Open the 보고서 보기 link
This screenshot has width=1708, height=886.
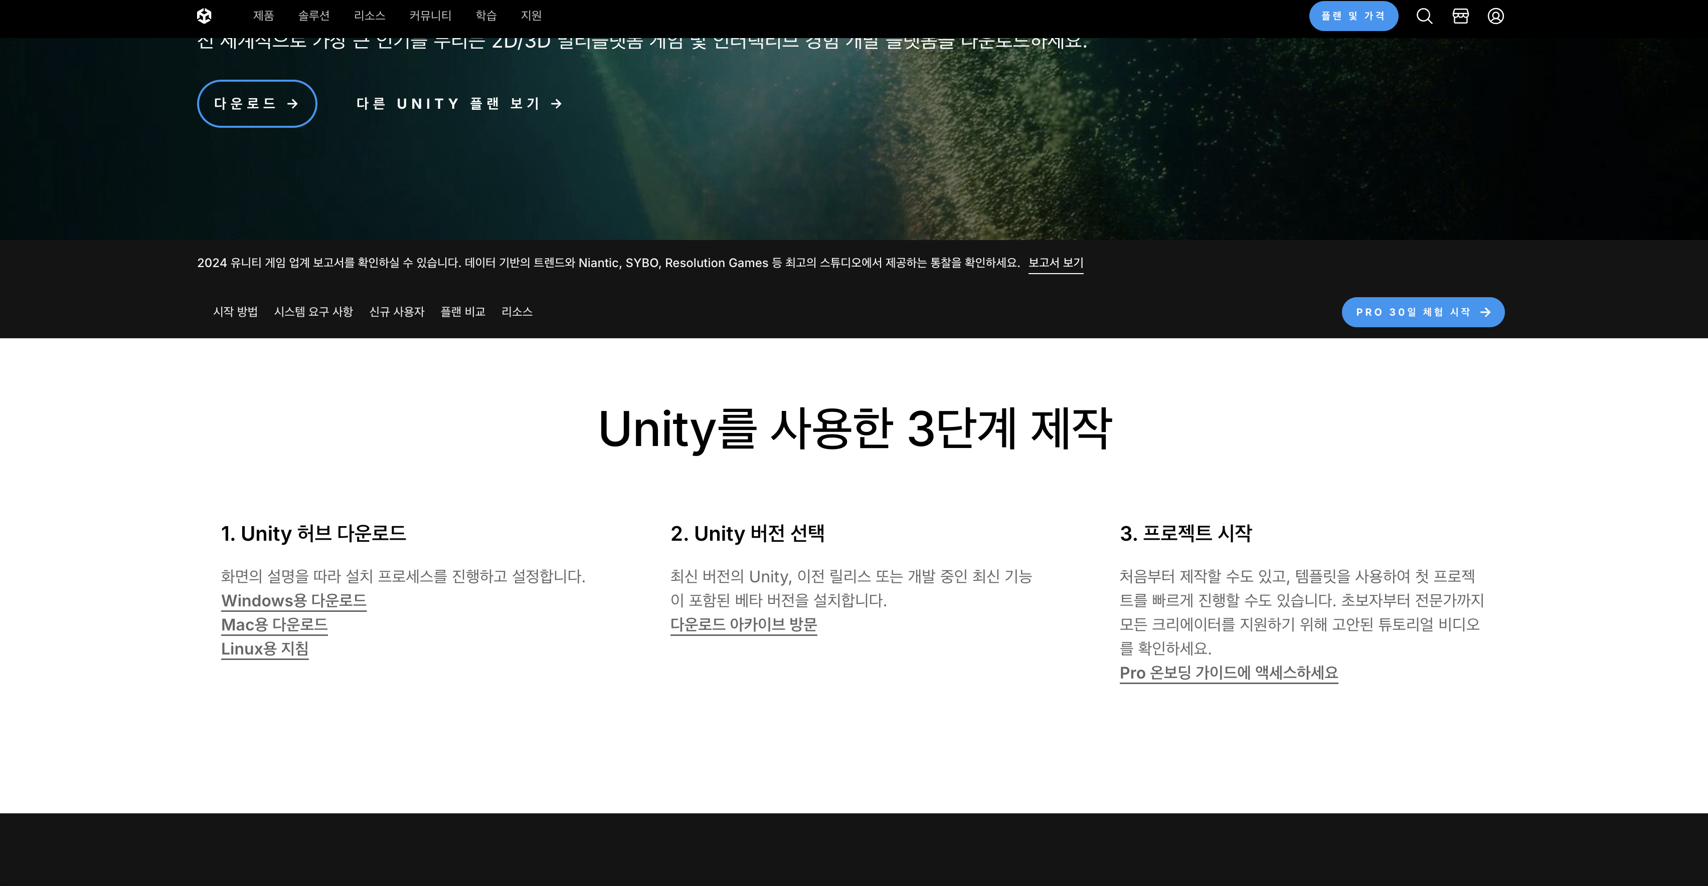tap(1056, 263)
